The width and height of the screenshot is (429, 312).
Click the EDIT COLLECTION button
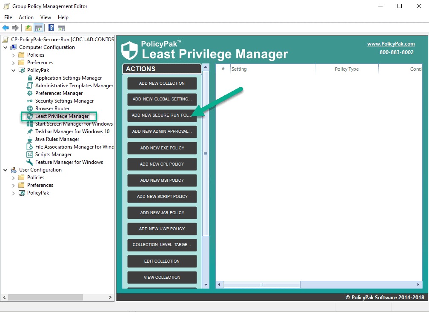click(x=162, y=261)
